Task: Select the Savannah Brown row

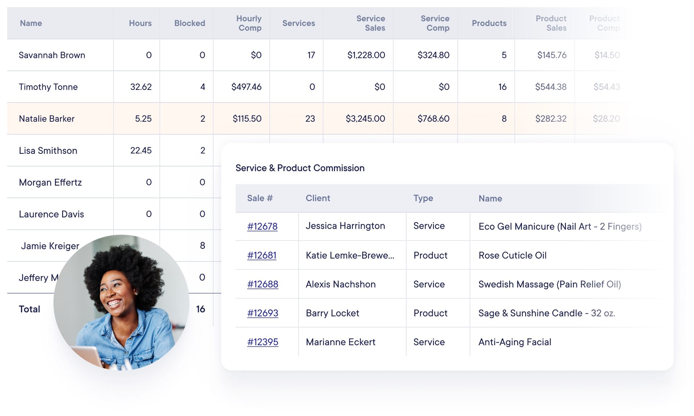Action: click(x=52, y=55)
